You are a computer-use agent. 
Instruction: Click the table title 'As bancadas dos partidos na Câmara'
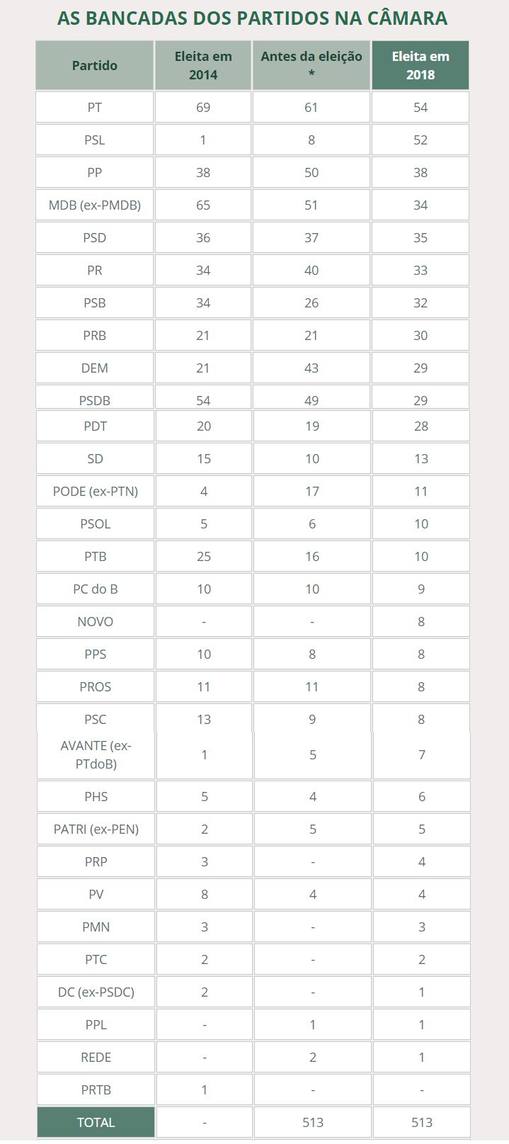click(x=253, y=18)
